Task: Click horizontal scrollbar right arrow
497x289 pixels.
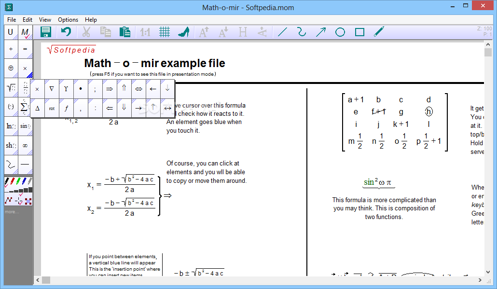Action: click(480, 280)
